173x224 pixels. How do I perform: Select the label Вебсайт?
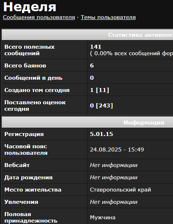pos(17,165)
